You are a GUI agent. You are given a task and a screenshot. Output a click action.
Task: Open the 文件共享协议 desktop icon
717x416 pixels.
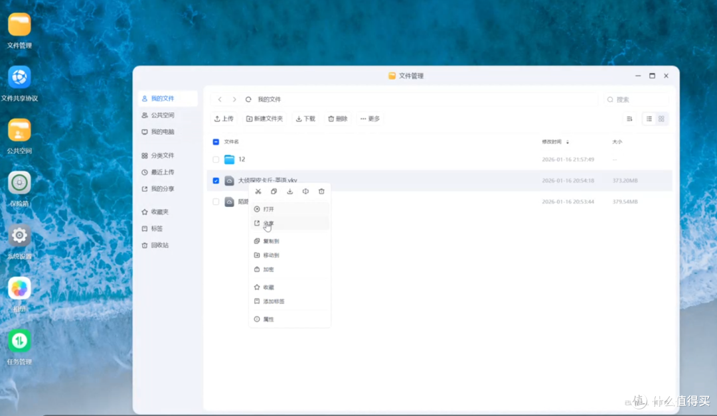19,77
